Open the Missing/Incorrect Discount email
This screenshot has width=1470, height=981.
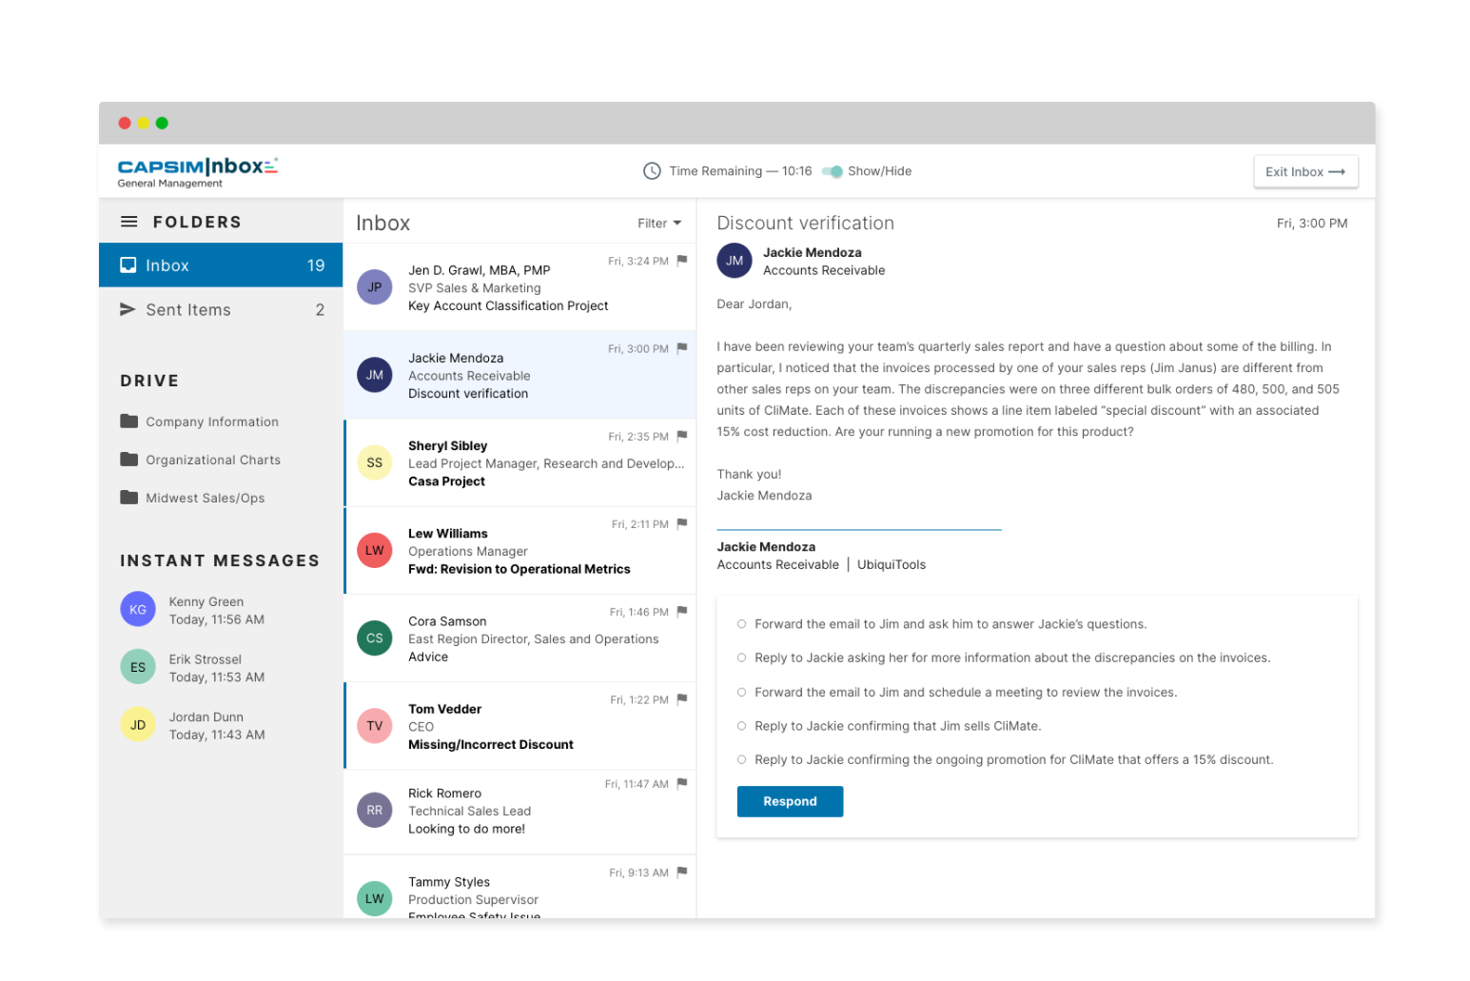tap(520, 726)
